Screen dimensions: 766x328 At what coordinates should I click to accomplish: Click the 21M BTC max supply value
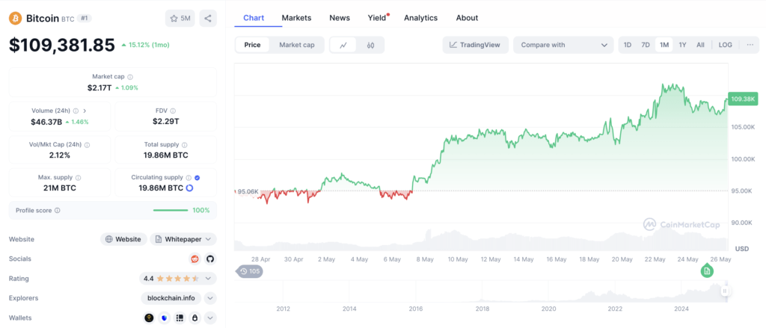[x=60, y=188]
